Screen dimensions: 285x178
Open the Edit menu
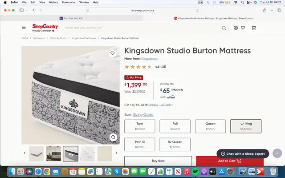pyautogui.click(x=33, y=2)
